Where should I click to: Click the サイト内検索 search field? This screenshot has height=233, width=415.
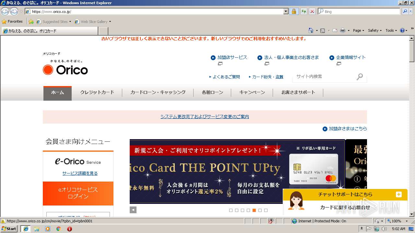coord(324,77)
